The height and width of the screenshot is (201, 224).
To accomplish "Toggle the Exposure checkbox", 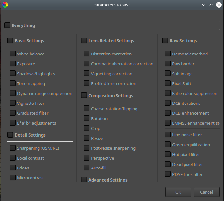I will [13, 64].
